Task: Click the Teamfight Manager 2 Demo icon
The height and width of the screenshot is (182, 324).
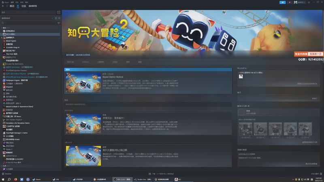Action: (x=4, y=133)
